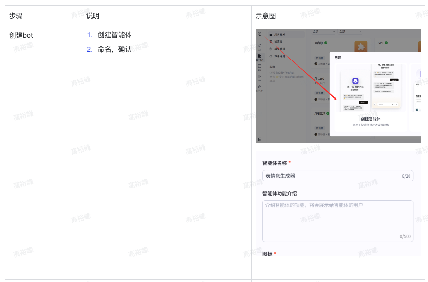Open the API link icon in sidebar

260,86
